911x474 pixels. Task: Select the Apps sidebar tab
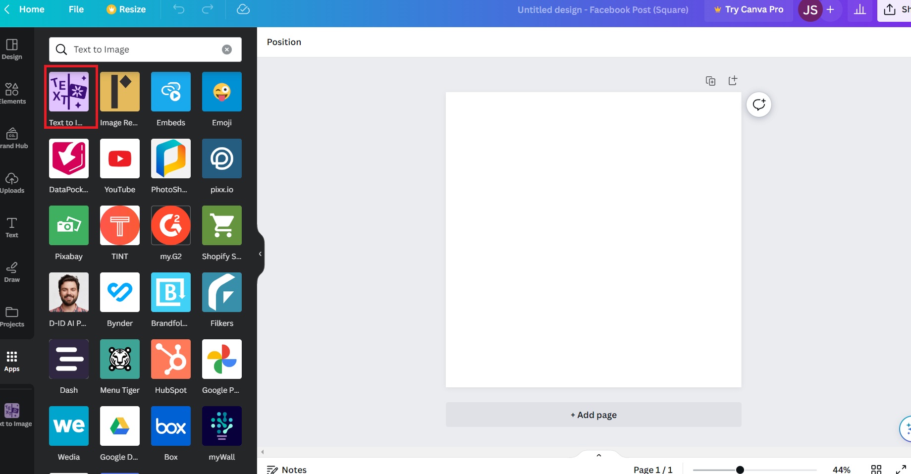click(x=12, y=362)
